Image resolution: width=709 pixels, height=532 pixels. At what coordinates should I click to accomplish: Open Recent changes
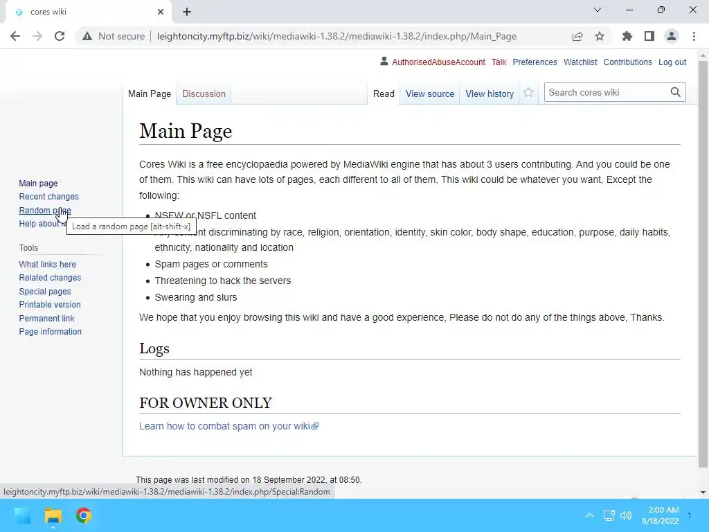49,196
